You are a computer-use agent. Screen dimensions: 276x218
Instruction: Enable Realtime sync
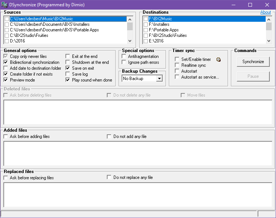[x=177, y=65]
